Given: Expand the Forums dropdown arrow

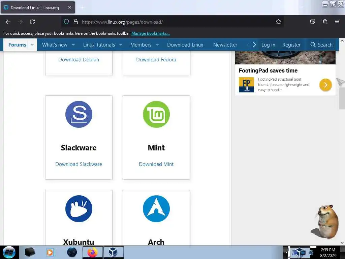Looking at the screenshot, I should [32, 45].
